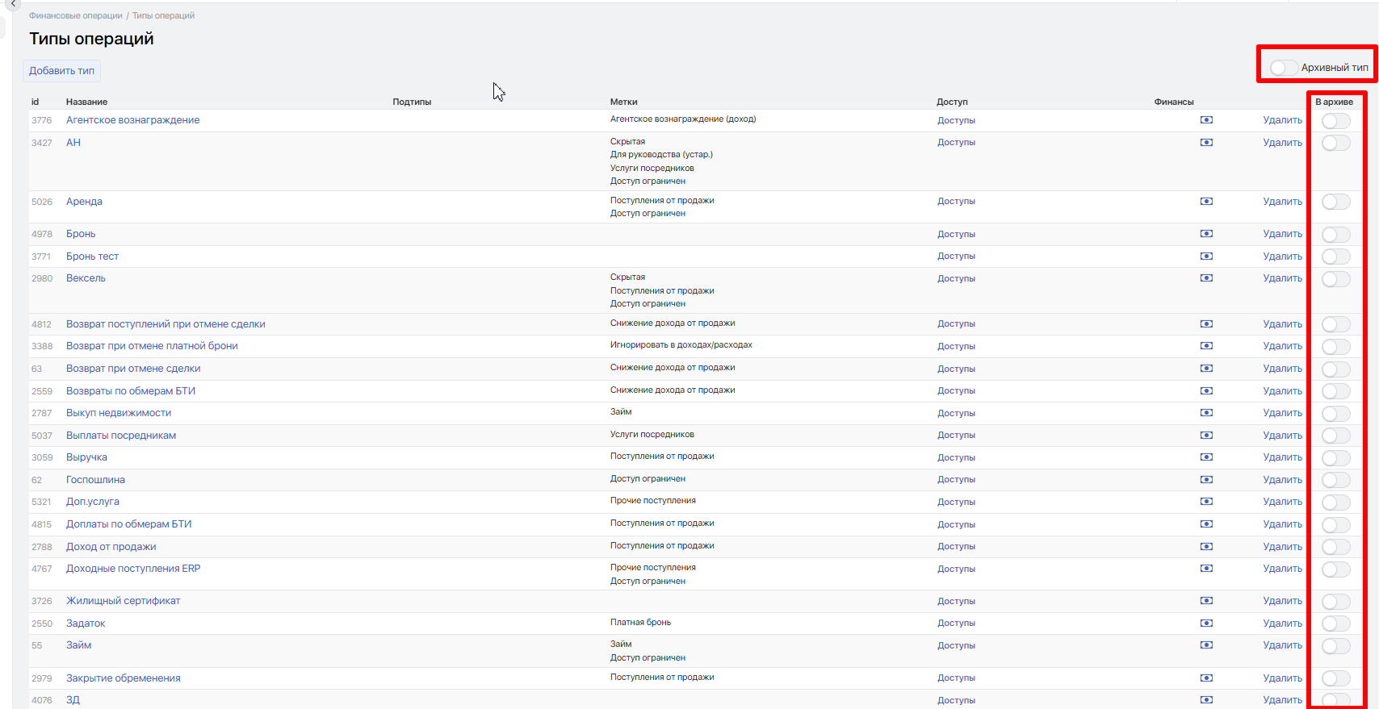
Task: Click the Добавить тип button
Action: (x=62, y=71)
